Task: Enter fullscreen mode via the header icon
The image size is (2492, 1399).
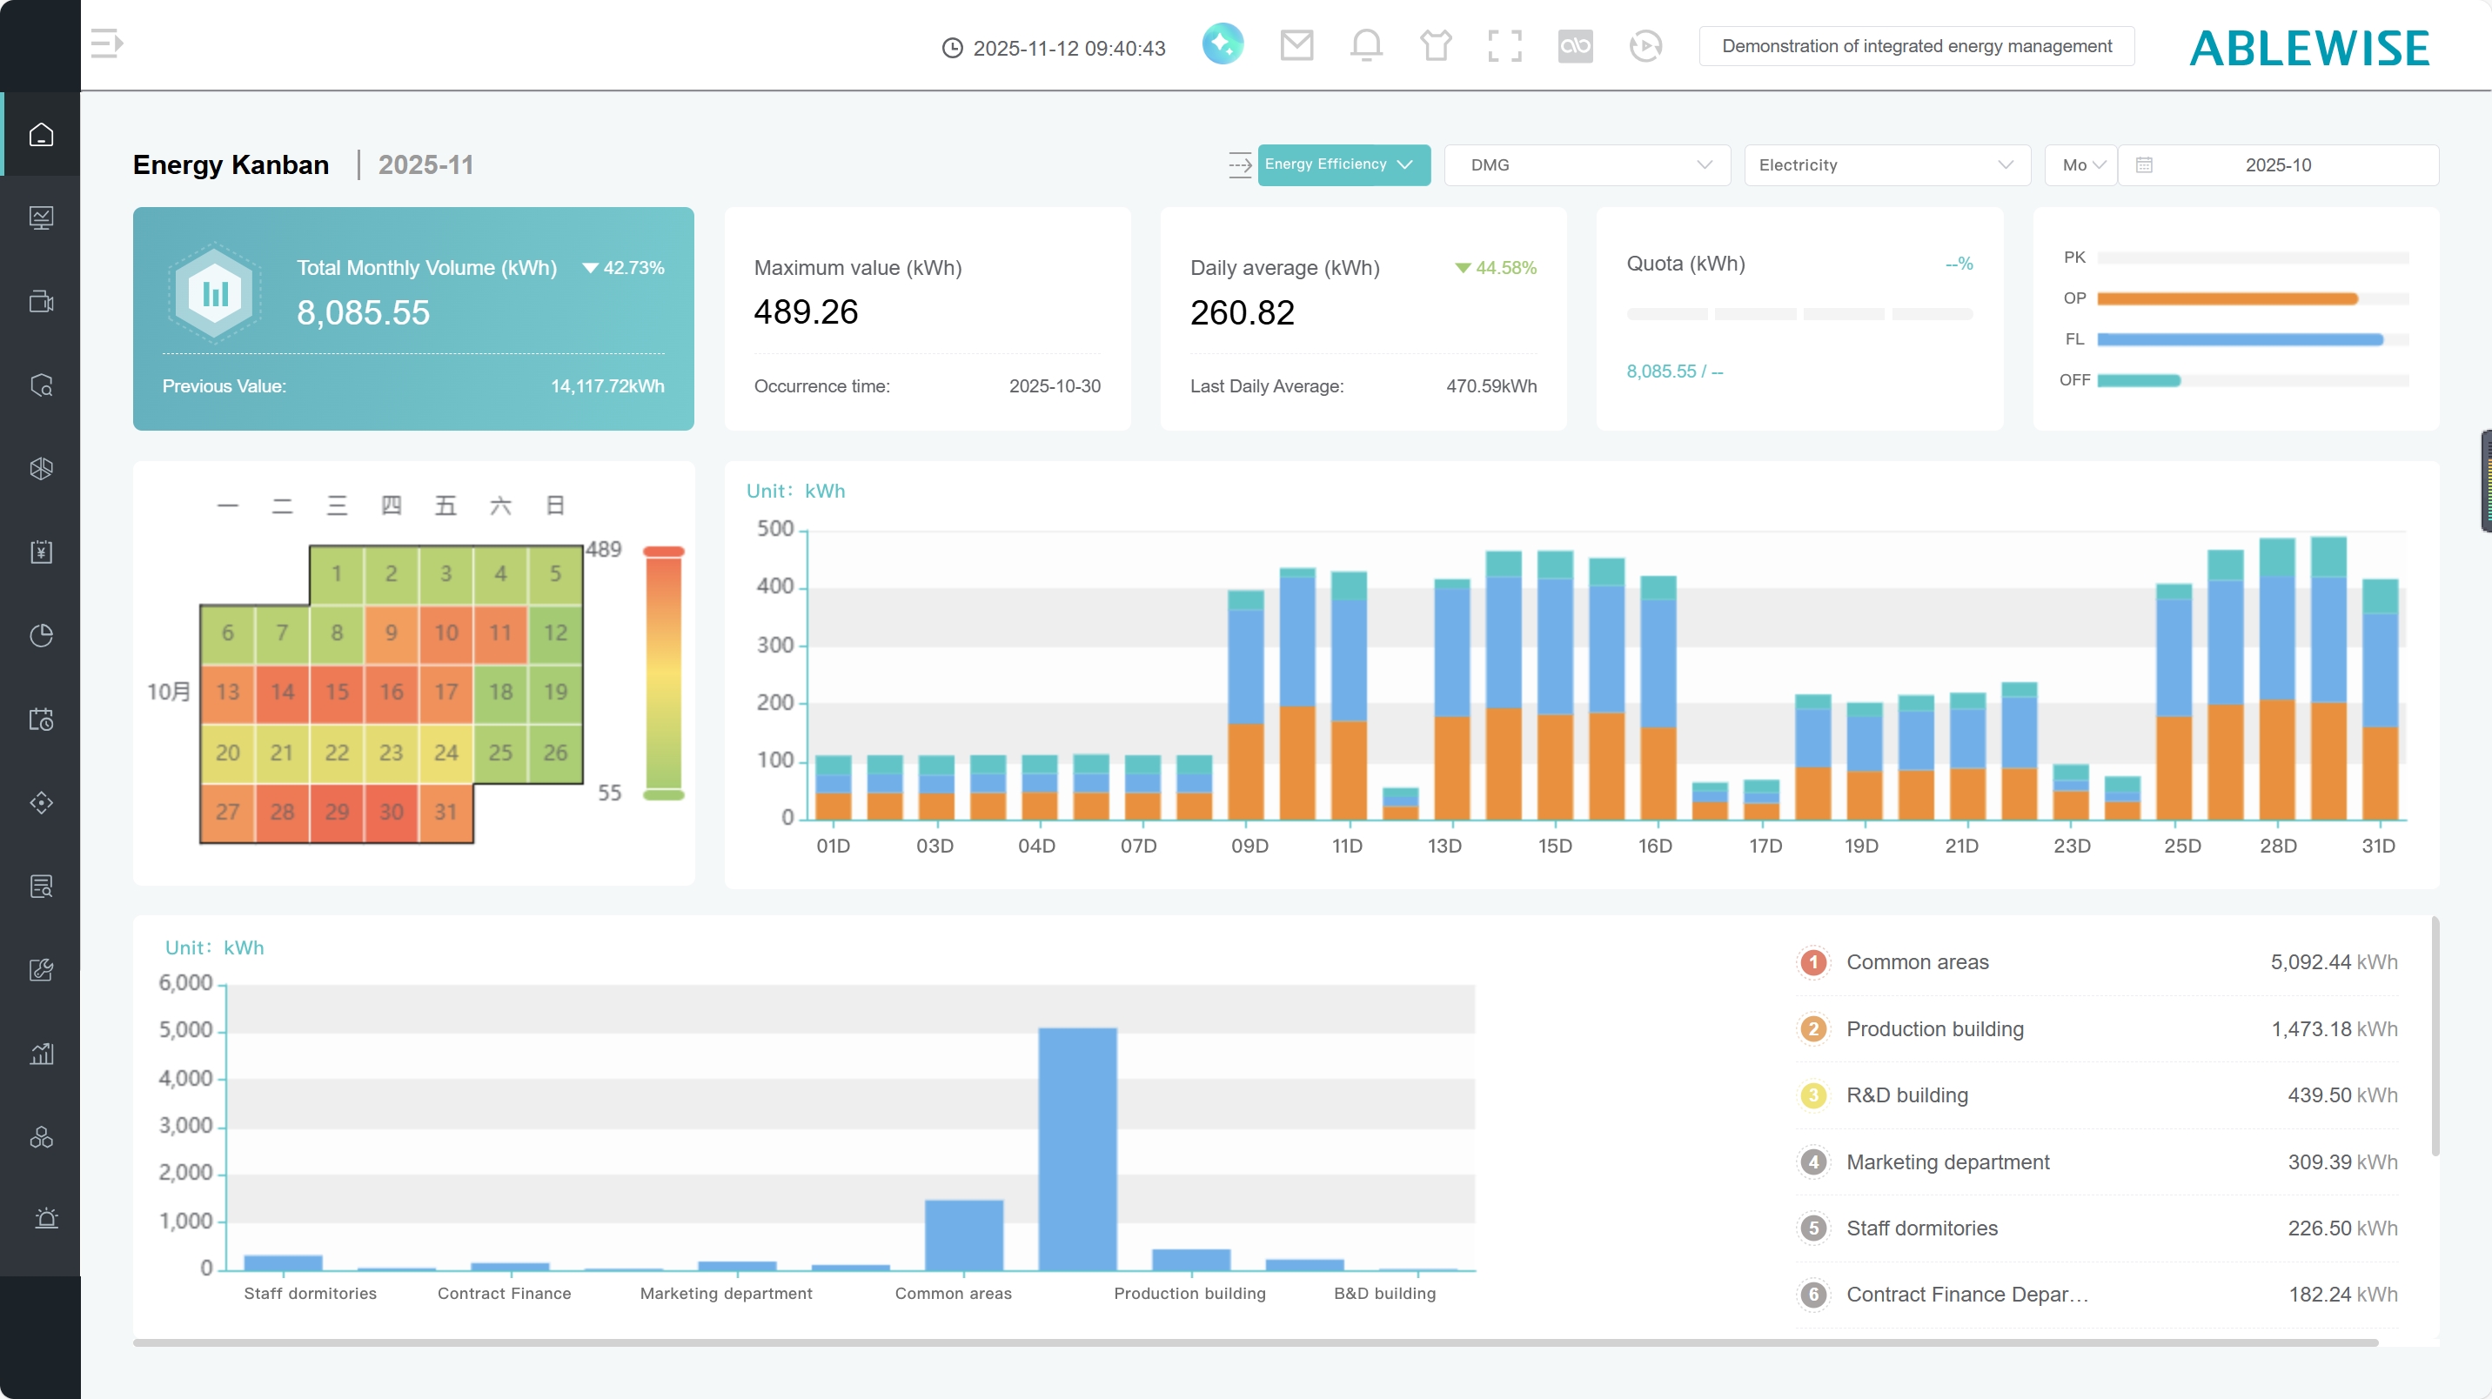Action: pyautogui.click(x=1504, y=45)
